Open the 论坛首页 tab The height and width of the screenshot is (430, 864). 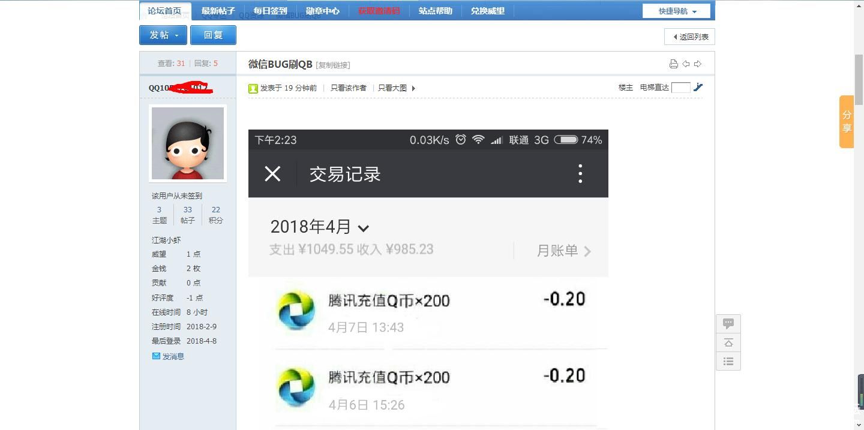pos(164,11)
